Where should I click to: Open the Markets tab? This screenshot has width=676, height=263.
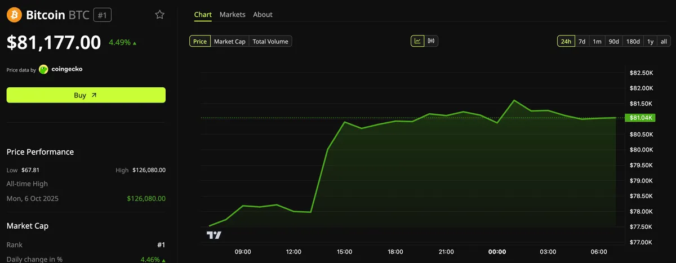tap(233, 15)
